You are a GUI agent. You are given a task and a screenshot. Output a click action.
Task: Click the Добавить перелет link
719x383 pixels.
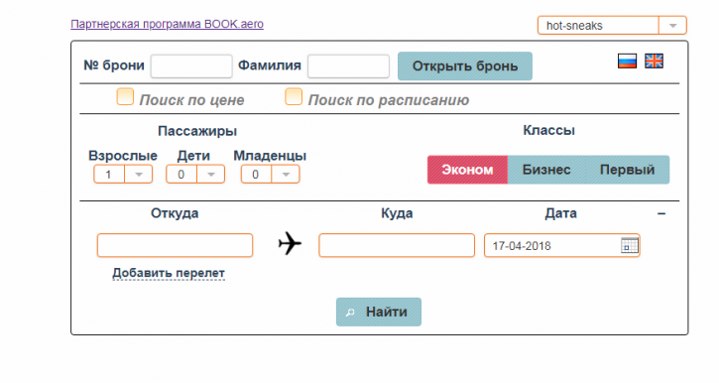(169, 273)
